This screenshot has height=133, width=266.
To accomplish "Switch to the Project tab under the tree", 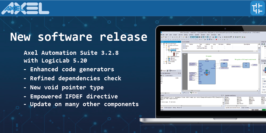I will click(163, 71).
